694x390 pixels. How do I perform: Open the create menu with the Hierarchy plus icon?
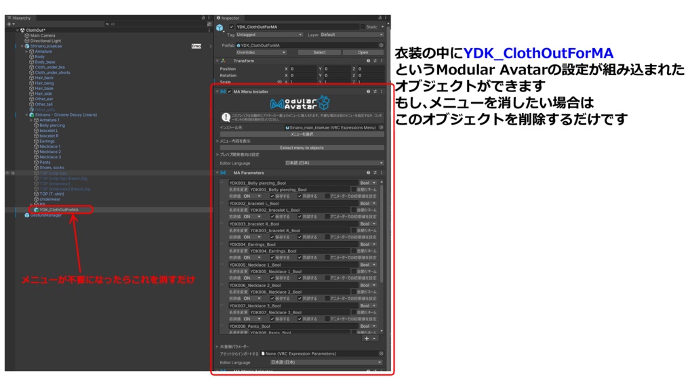[8, 23]
